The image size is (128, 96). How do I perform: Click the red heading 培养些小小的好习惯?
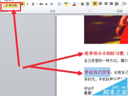coord(104,54)
